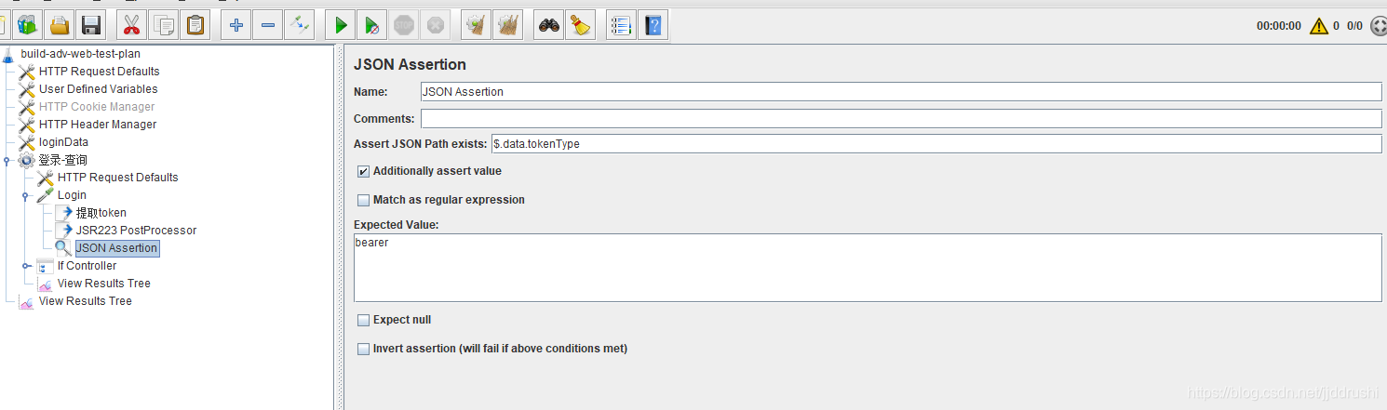Cut selection using the scissors icon
Viewport: 1387px width, 410px height.
(x=133, y=25)
